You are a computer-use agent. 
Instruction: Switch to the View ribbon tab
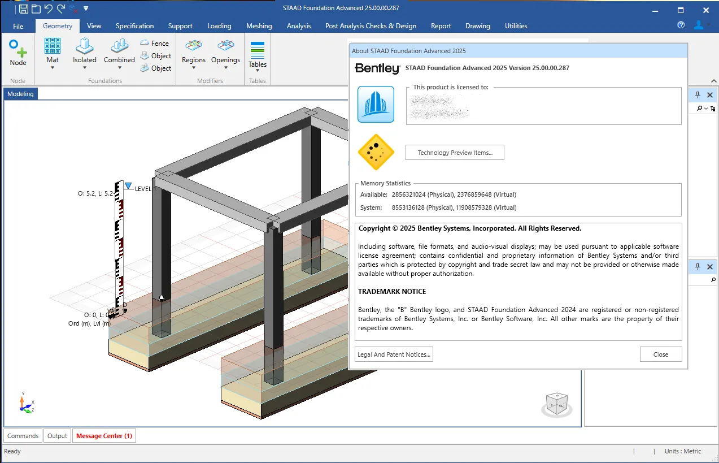coord(94,26)
